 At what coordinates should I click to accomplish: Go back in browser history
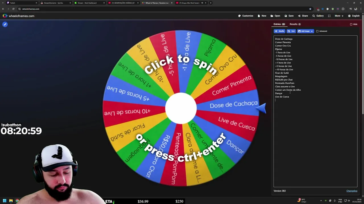pyautogui.click(x=3, y=9)
